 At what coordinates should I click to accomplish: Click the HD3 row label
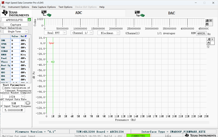click(3, 73)
